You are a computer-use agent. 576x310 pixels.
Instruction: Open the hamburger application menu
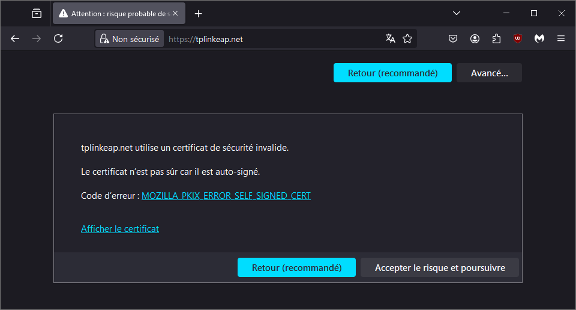pos(561,38)
